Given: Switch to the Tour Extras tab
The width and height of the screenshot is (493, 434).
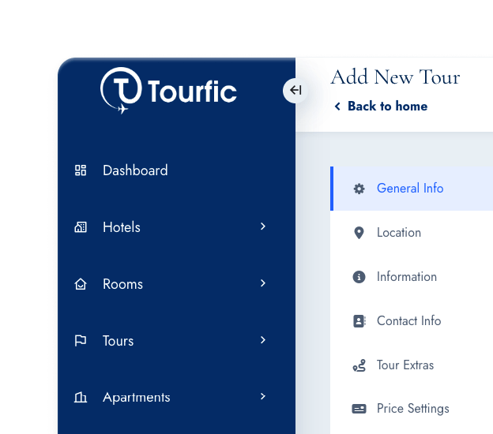Looking at the screenshot, I should [x=405, y=365].
